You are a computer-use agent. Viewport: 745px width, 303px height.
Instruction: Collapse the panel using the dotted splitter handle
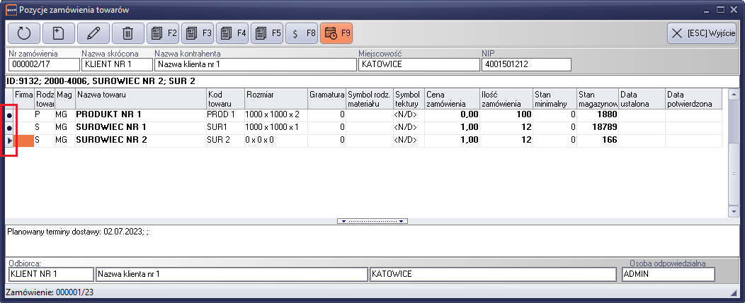click(x=374, y=221)
